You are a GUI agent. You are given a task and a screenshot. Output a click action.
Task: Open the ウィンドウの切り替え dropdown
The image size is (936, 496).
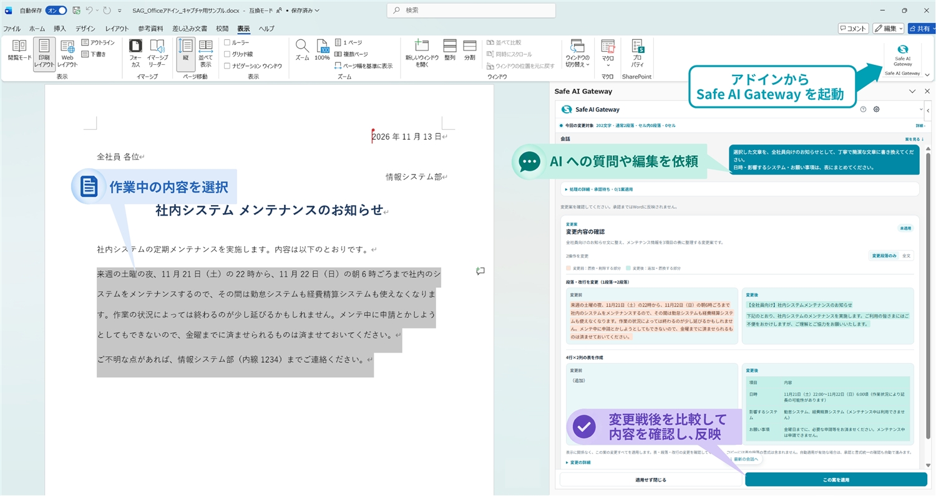tap(577, 54)
